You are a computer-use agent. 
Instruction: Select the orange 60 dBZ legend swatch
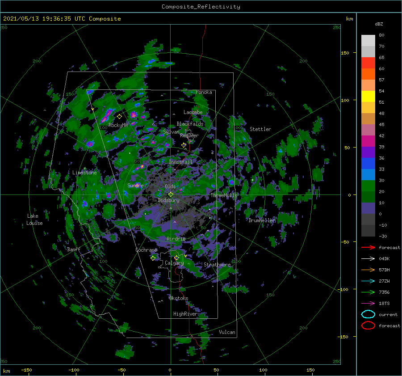pyautogui.click(x=368, y=74)
